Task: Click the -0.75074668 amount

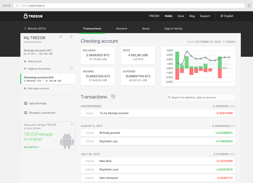Action: 224,161
